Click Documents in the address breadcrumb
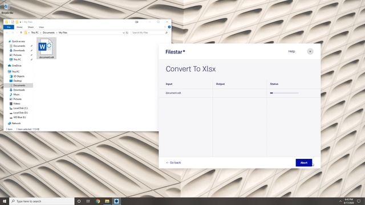This screenshot has width=365, height=205. click(48, 33)
